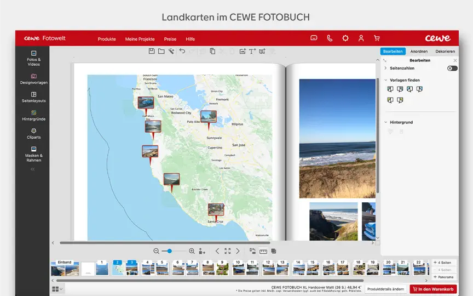Add a Panorama page
The image size is (473, 296).
pyautogui.click(x=443, y=277)
